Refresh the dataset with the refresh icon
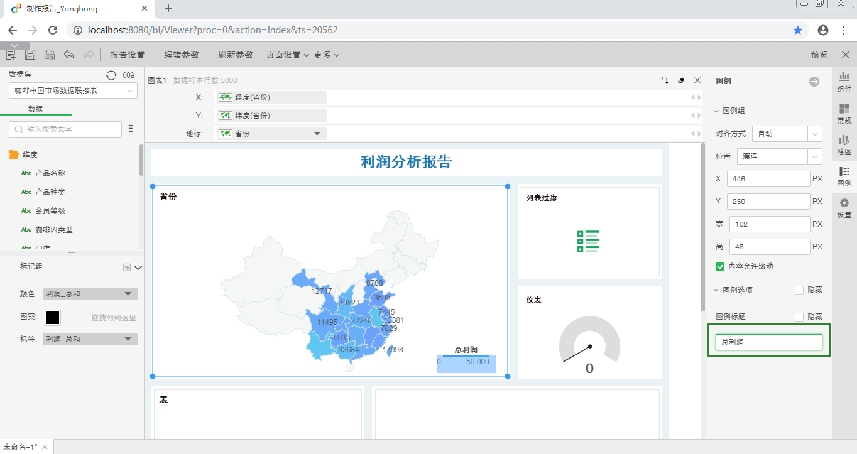Screen dimensions: 857x454 (111, 75)
